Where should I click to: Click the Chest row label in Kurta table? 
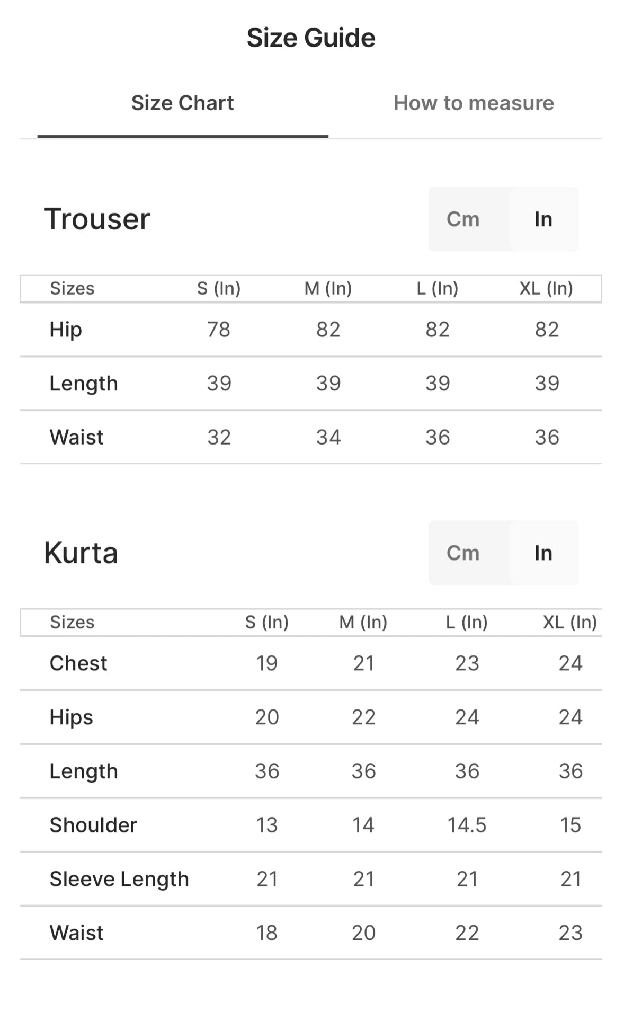pyautogui.click(x=78, y=663)
